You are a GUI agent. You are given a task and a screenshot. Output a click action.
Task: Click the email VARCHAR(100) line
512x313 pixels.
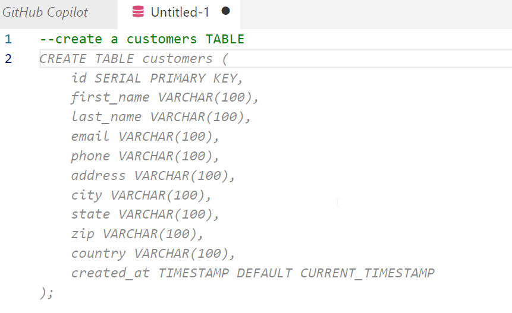145,137
